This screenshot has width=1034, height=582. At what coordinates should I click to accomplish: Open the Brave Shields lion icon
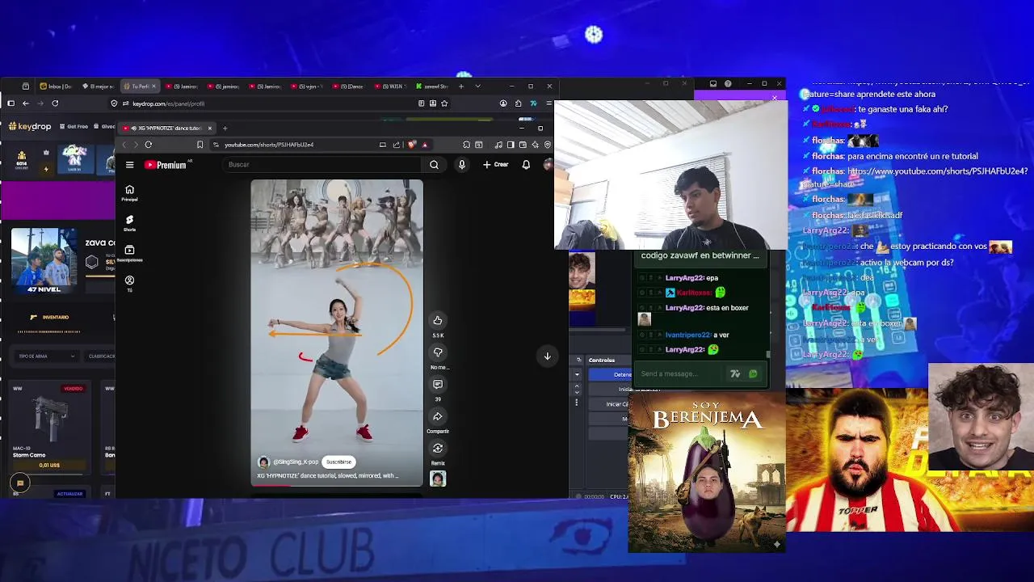pos(412,145)
